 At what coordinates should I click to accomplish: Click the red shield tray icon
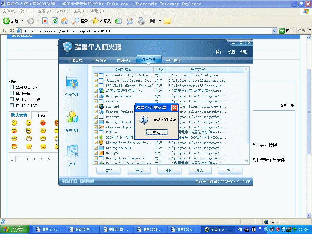coord(278,229)
